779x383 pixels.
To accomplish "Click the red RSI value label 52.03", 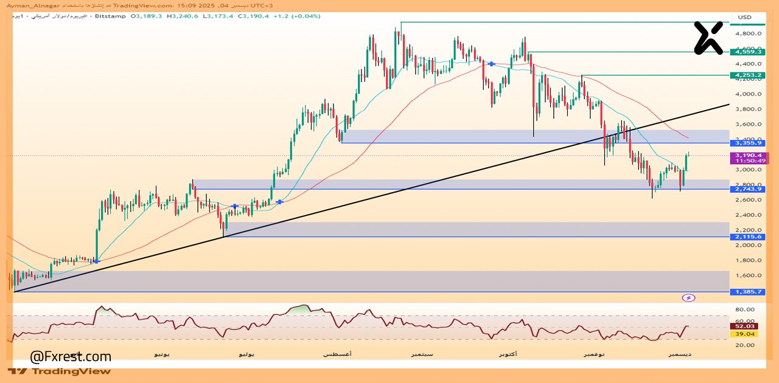I will (744, 326).
